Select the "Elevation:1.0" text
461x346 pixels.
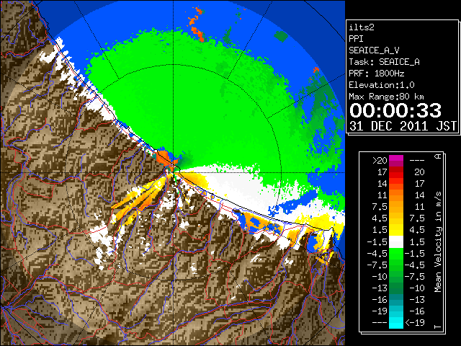(x=382, y=85)
